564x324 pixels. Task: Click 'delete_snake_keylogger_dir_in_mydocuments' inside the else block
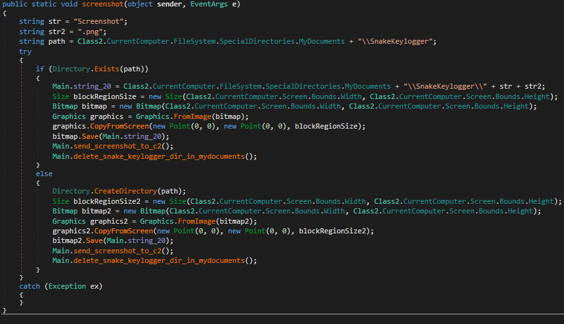159,260
